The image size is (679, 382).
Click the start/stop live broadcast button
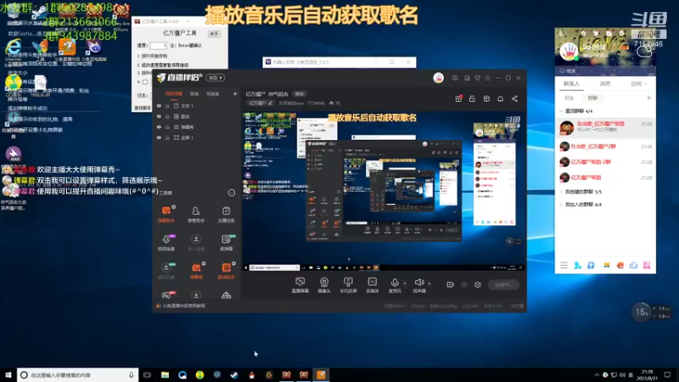coord(504,284)
